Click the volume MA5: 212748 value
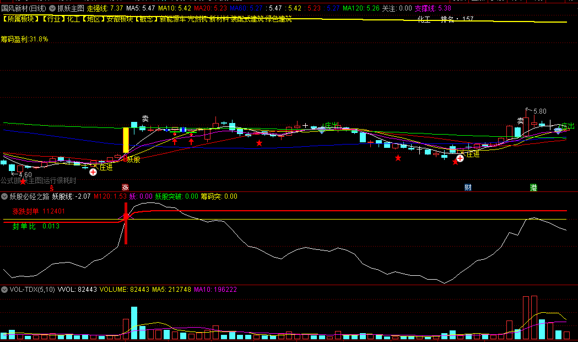This screenshot has height=342, width=578. 171,290
